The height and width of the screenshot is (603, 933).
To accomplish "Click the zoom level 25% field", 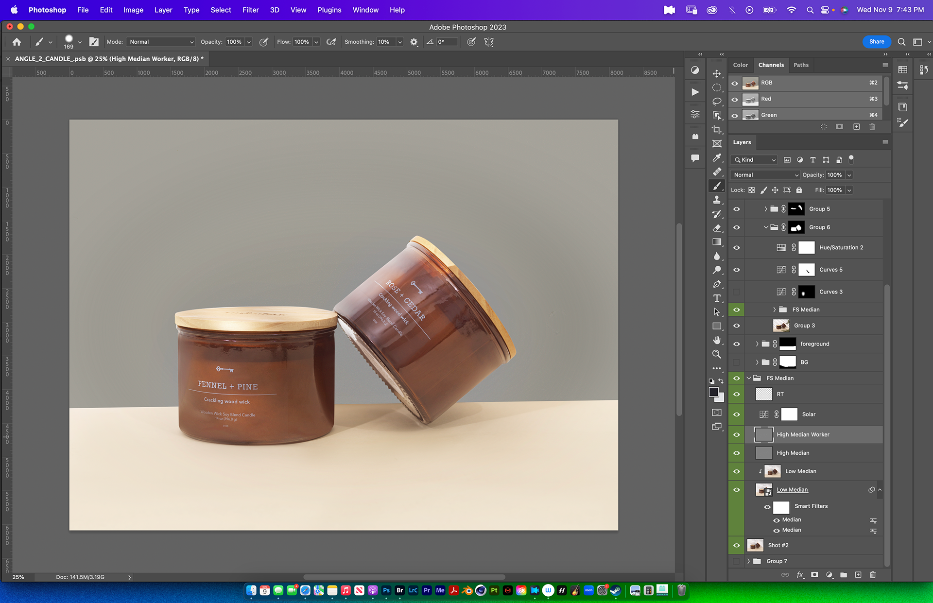I will 18,577.
